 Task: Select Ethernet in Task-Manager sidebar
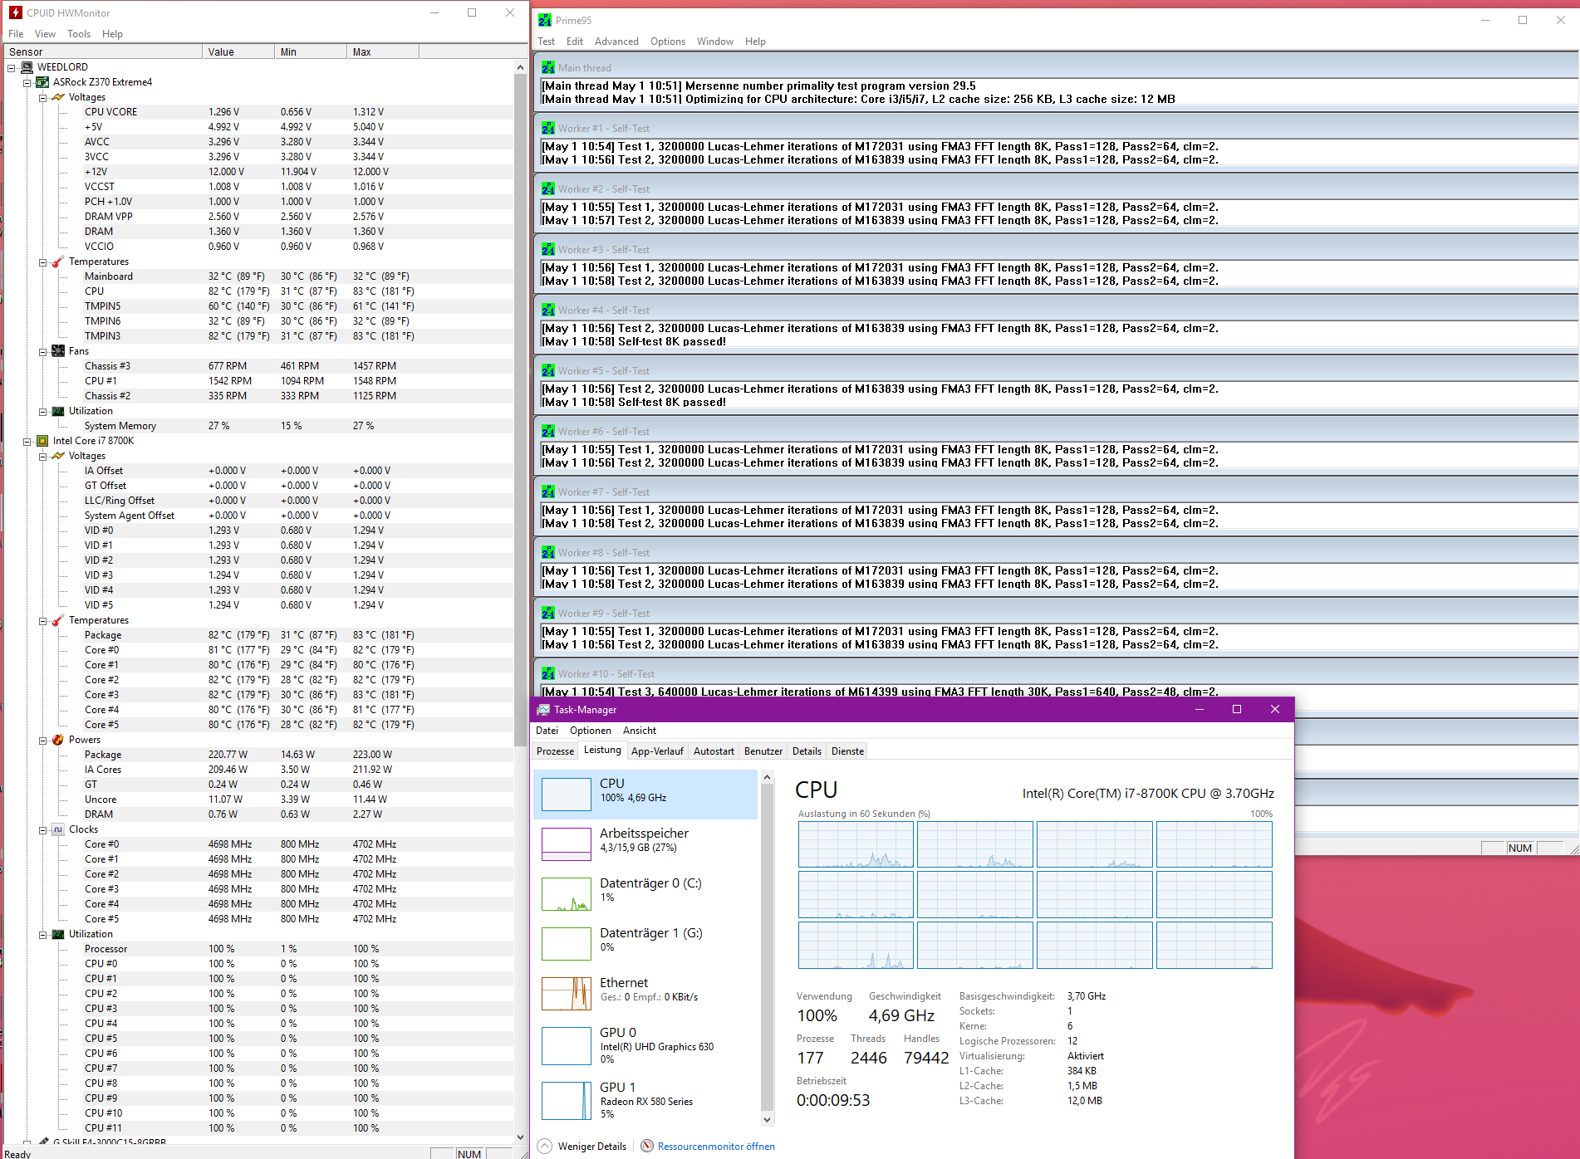tap(645, 994)
